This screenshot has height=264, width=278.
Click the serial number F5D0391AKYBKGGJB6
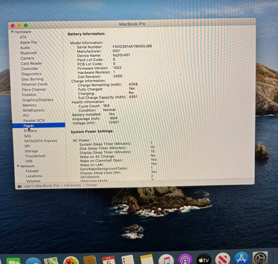click(132, 46)
